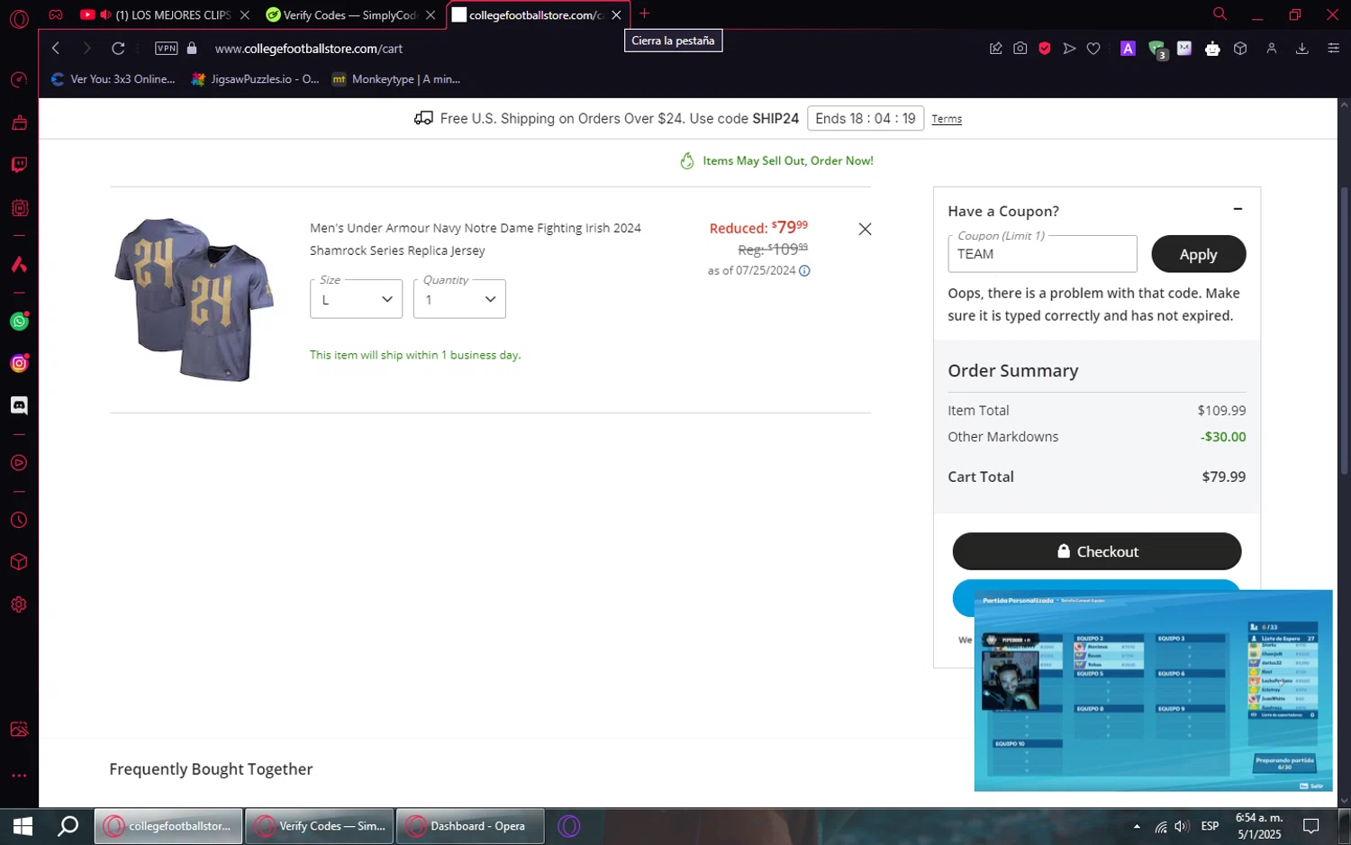Proceed to Checkout

pyautogui.click(x=1097, y=551)
